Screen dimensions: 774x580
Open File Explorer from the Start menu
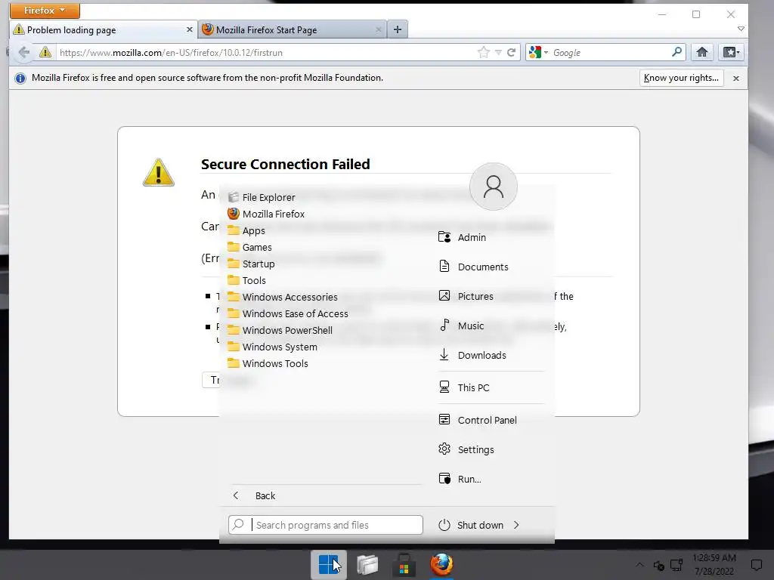coord(262,197)
